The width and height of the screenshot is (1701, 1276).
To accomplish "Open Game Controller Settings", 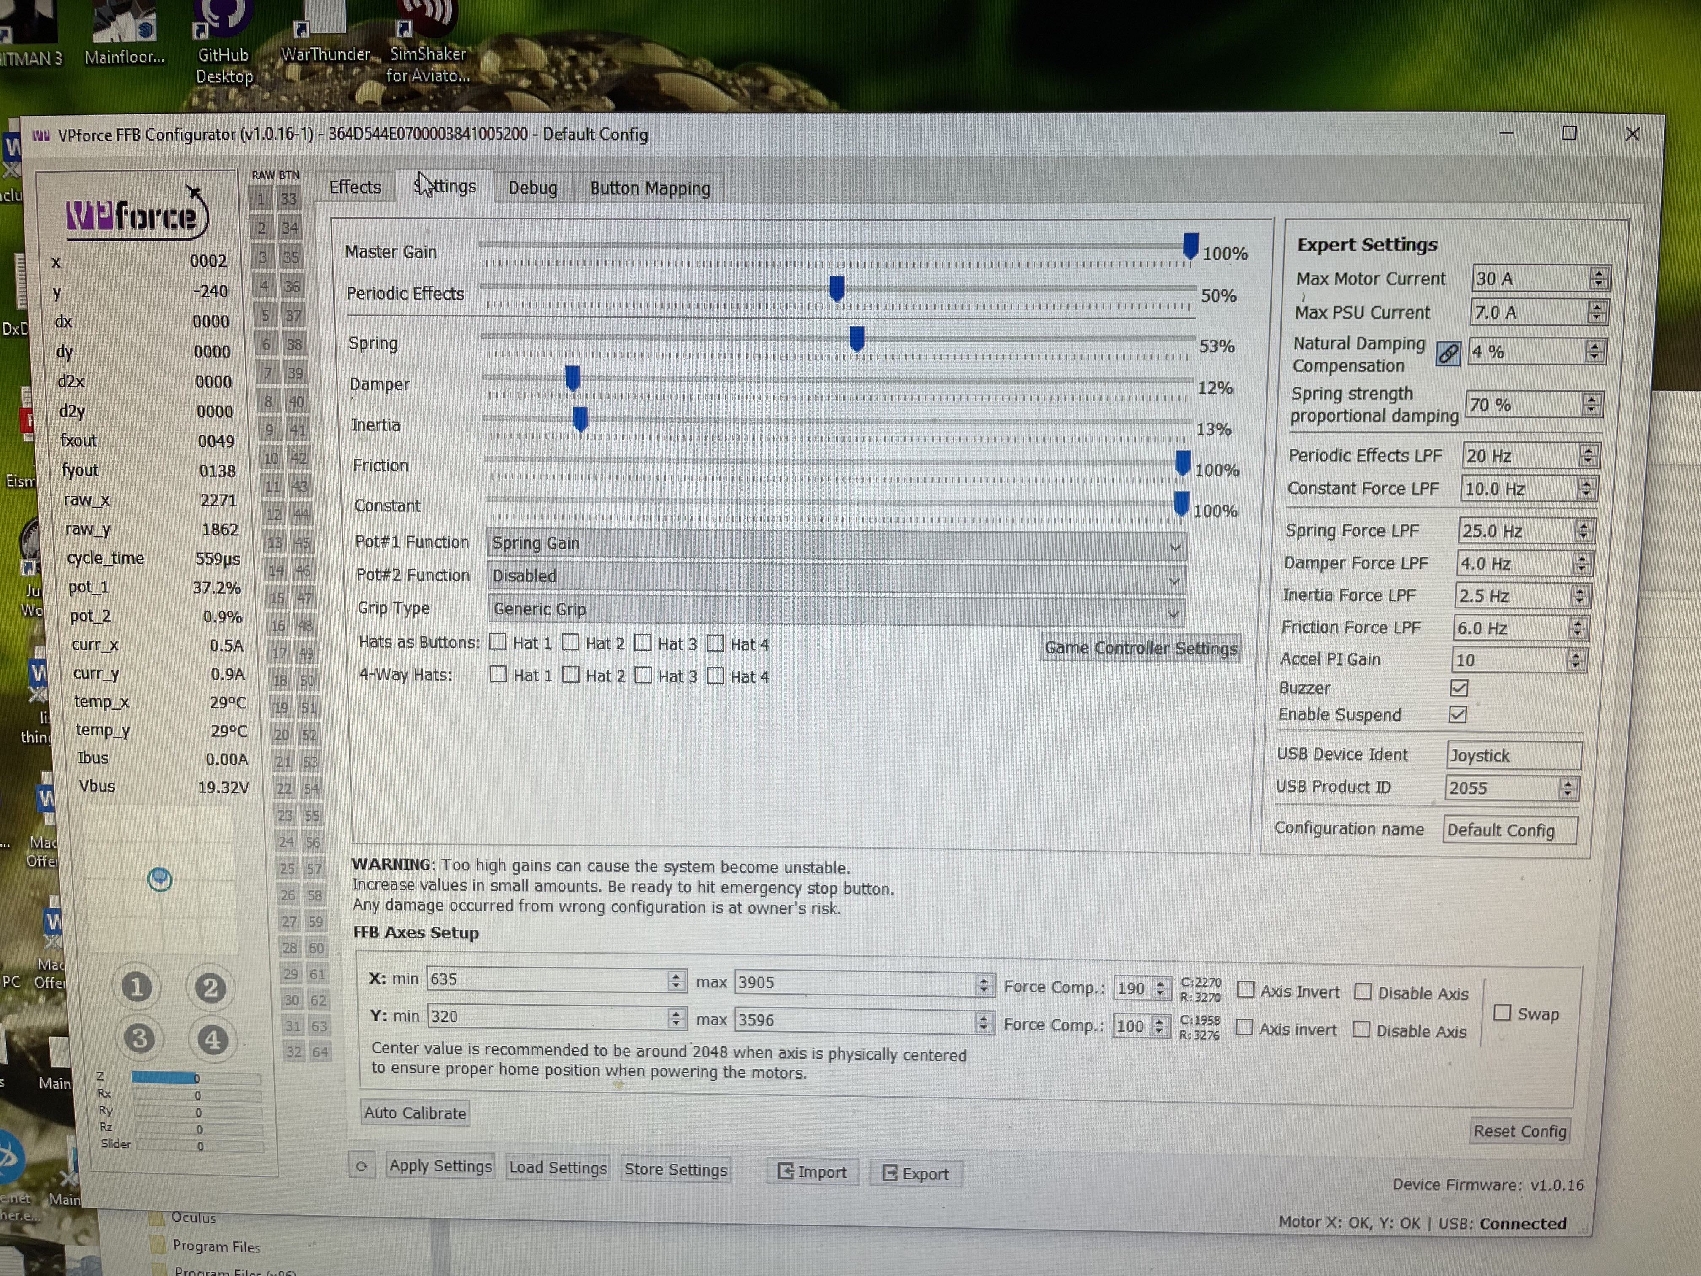I will click(x=1140, y=649).
